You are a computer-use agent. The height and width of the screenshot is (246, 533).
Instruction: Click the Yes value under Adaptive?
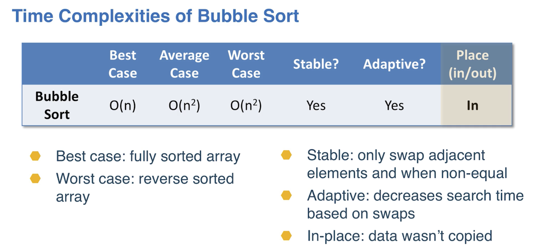[x=394, y=106]
